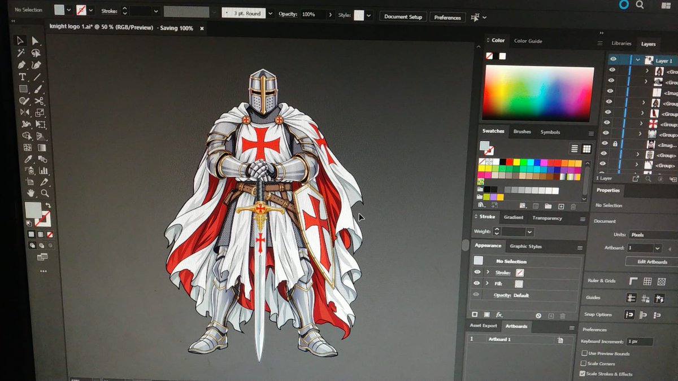The height and width of the screenshot is (381, 678).
Task: Click the Add New Effect fx icon
Action: (499, 315)
